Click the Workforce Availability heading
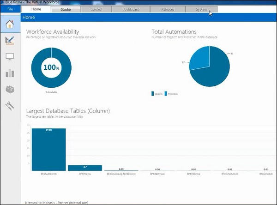Screen dimensions: 277x205 pyautogui.click(x=53, y=32)
